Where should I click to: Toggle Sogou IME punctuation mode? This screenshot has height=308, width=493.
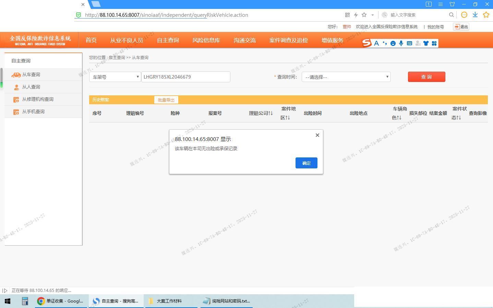pos(385,43)
